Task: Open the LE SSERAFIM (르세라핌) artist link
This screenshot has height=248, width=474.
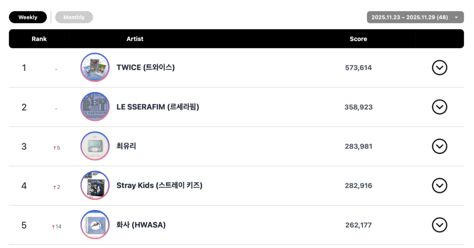Action: pyautogui.click(x=157, y=107)
